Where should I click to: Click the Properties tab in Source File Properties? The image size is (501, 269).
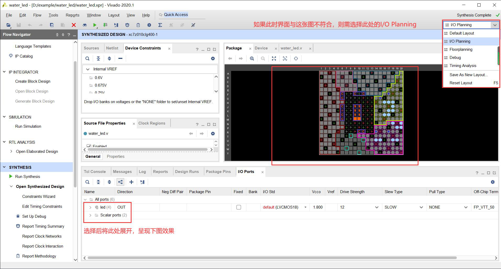(116, 156)
